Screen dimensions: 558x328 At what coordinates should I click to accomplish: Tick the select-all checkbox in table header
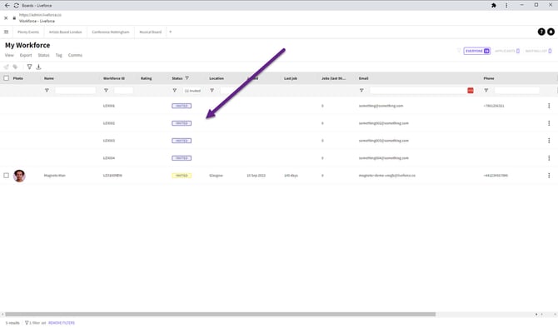click(6, 78)
